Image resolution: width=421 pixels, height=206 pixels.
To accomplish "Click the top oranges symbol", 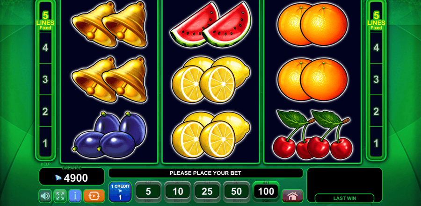I will [312, 24].
